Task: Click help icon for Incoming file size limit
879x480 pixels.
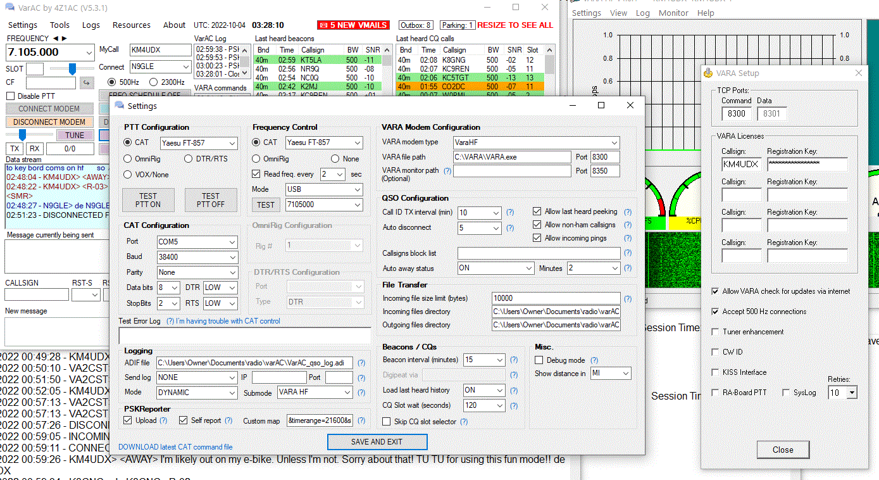Action: tap(628, 299)
